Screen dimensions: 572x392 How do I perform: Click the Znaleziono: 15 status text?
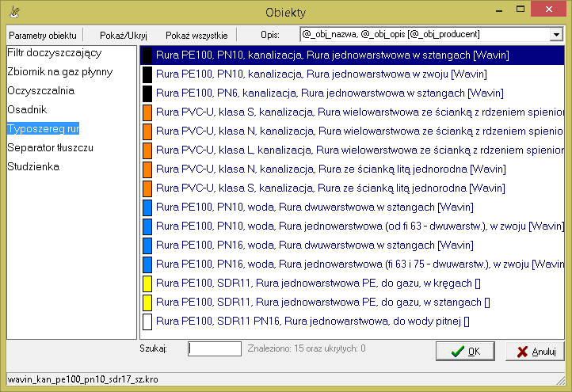coord(307,348)
